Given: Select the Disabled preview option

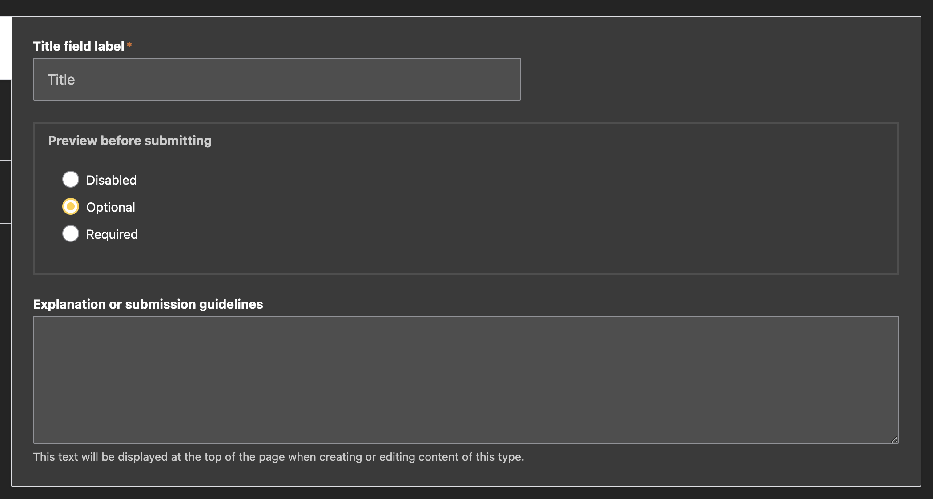Looking at the screenshot, I should tap(70, 180).
